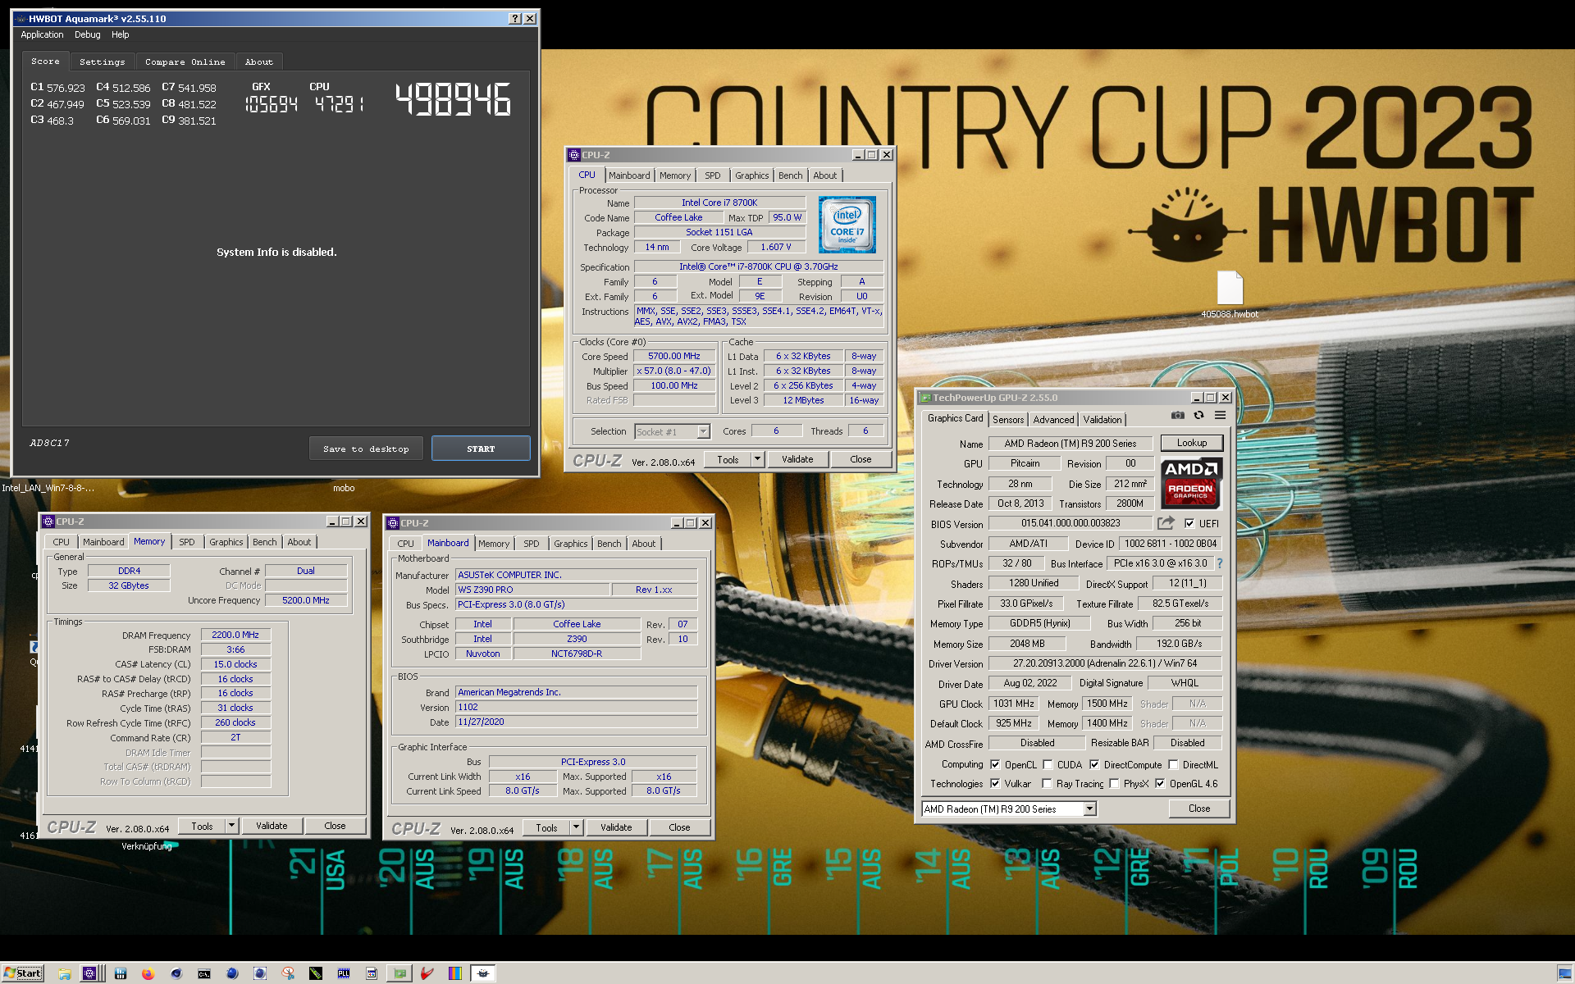Toggle the DirectCompute checkbox
Image resolution: width=1575 pixels, height=984 pixels.
point(1094,764)
